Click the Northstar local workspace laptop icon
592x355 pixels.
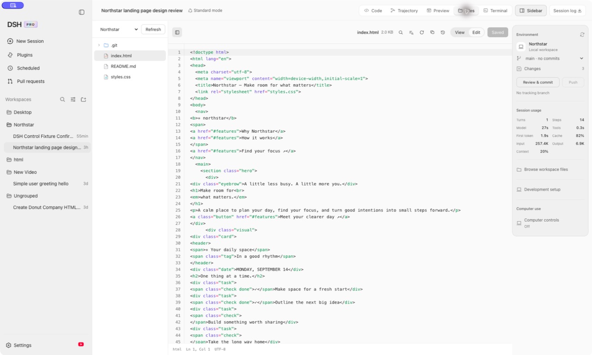(x=521, y=47)
